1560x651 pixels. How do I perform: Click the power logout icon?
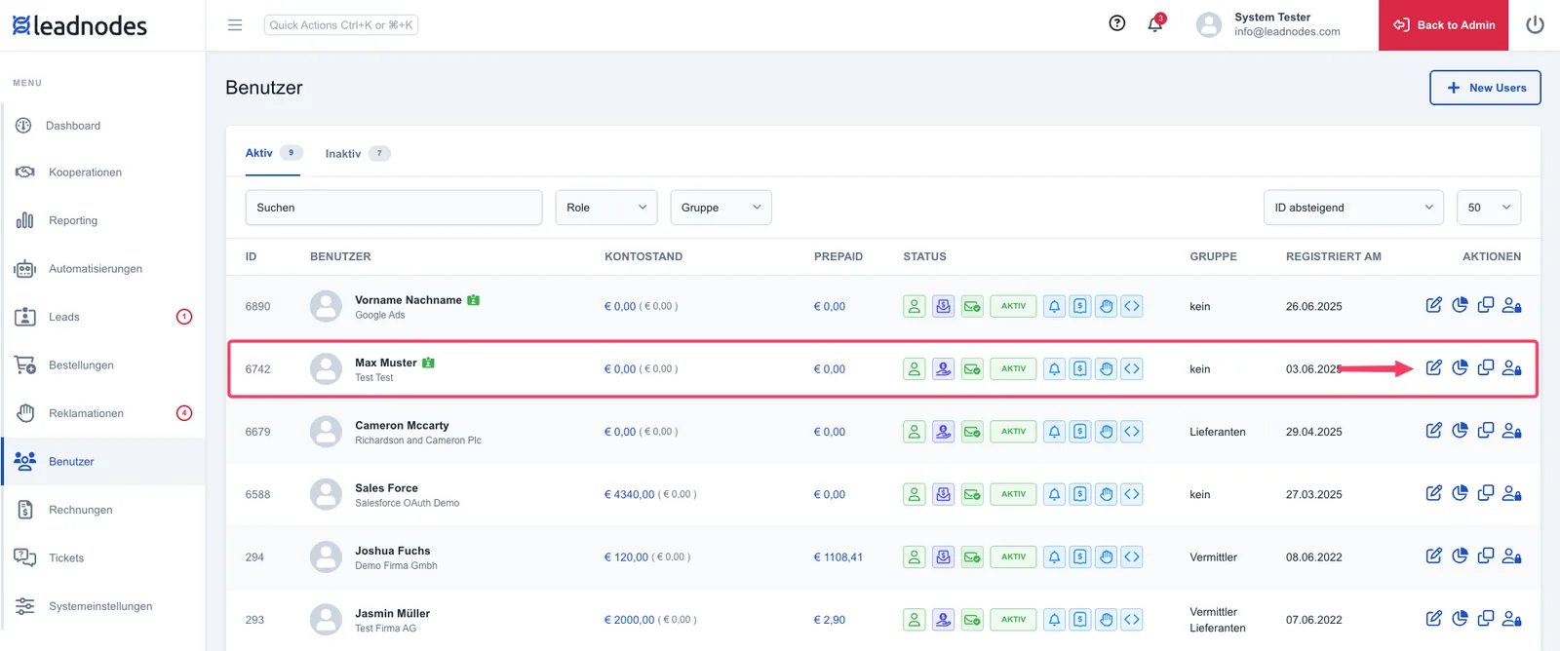(1535, 25)
